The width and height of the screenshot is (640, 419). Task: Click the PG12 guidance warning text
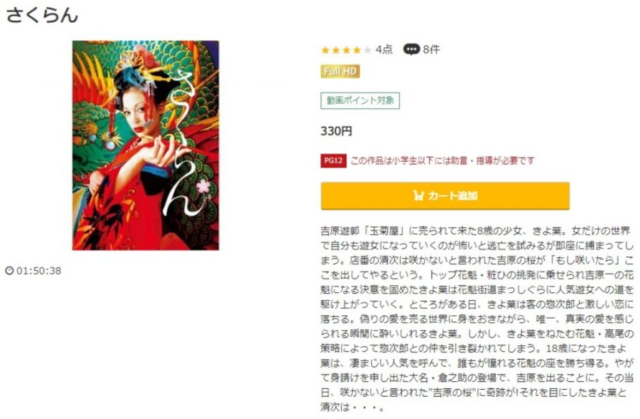click(442, 160)
